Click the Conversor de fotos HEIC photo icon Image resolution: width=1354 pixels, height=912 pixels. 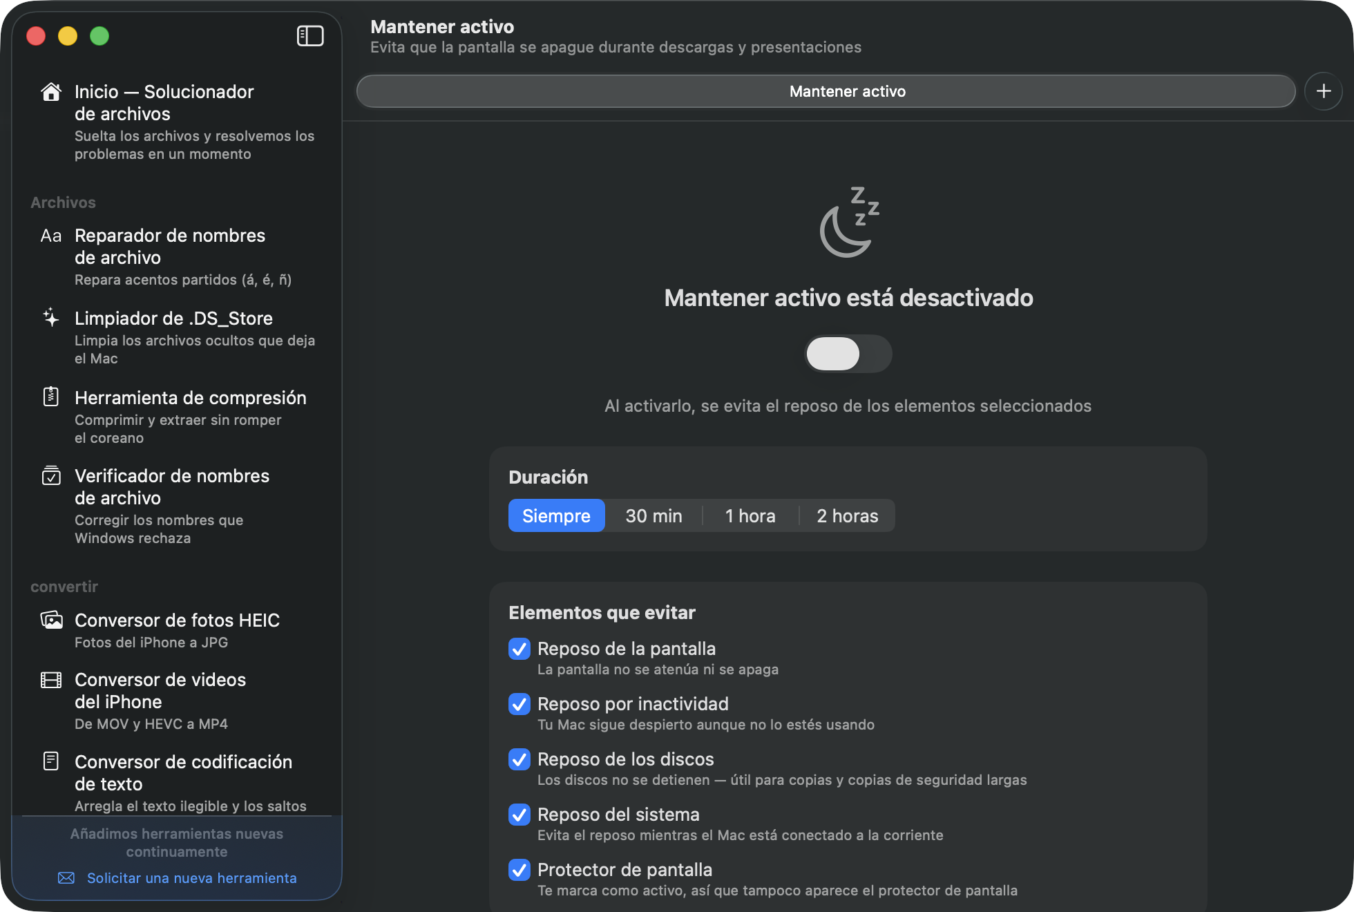(51, 620)
